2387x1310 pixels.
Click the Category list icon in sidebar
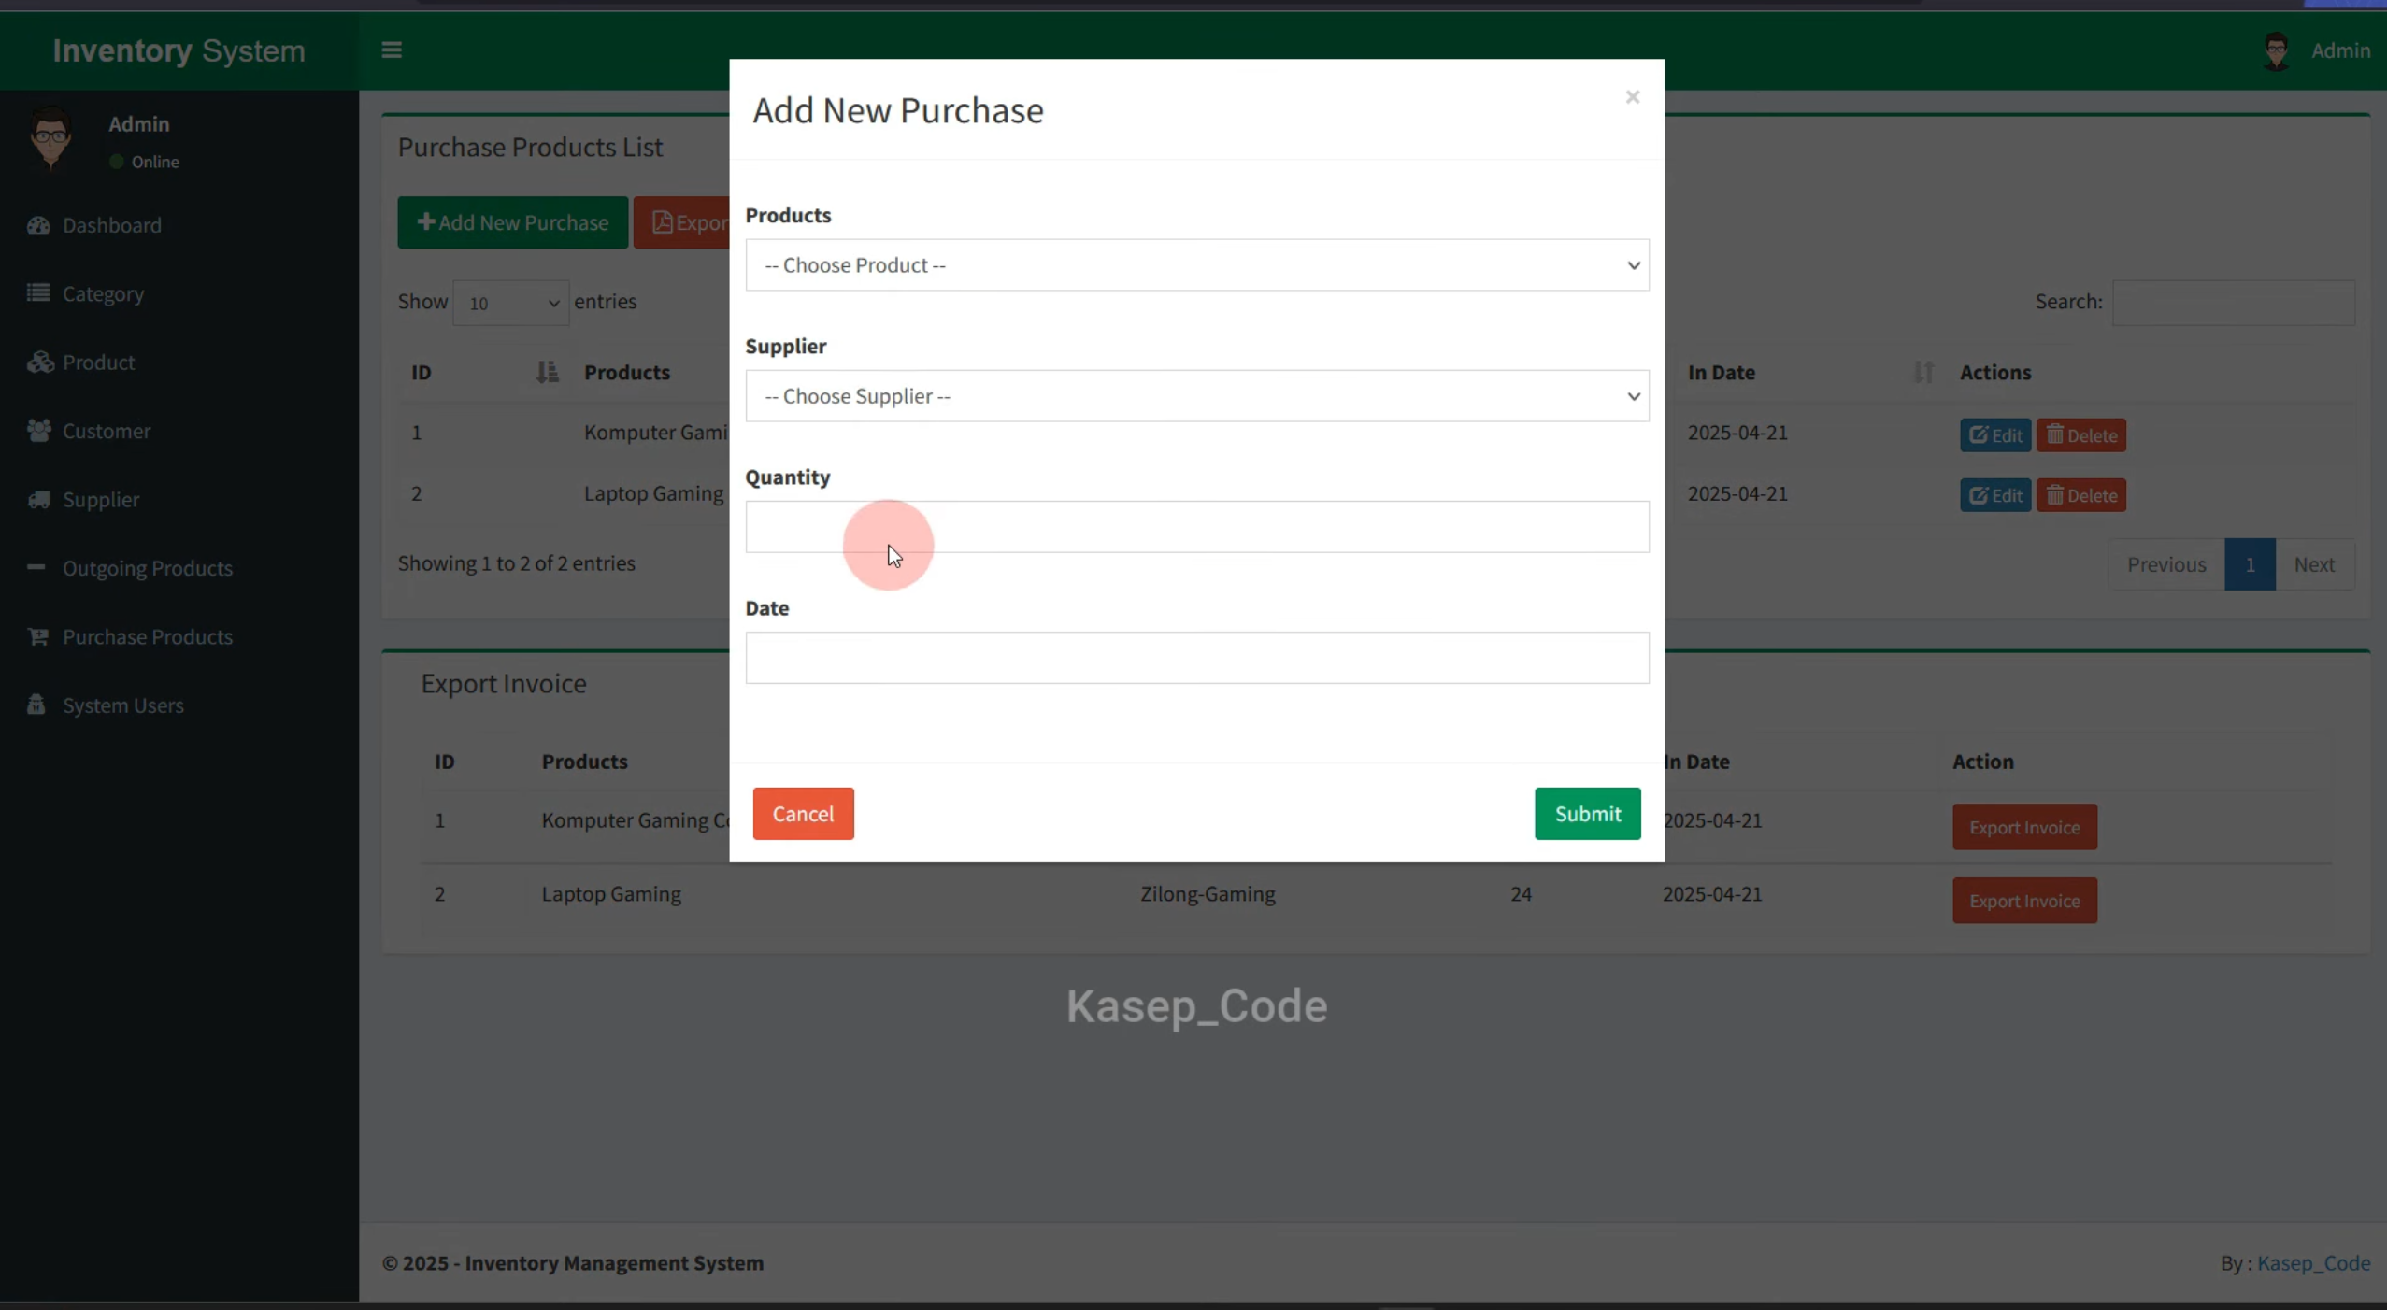38,293
